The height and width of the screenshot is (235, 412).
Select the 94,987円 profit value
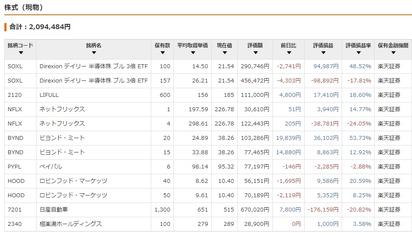pyautogui.click(x=326, y=66)
